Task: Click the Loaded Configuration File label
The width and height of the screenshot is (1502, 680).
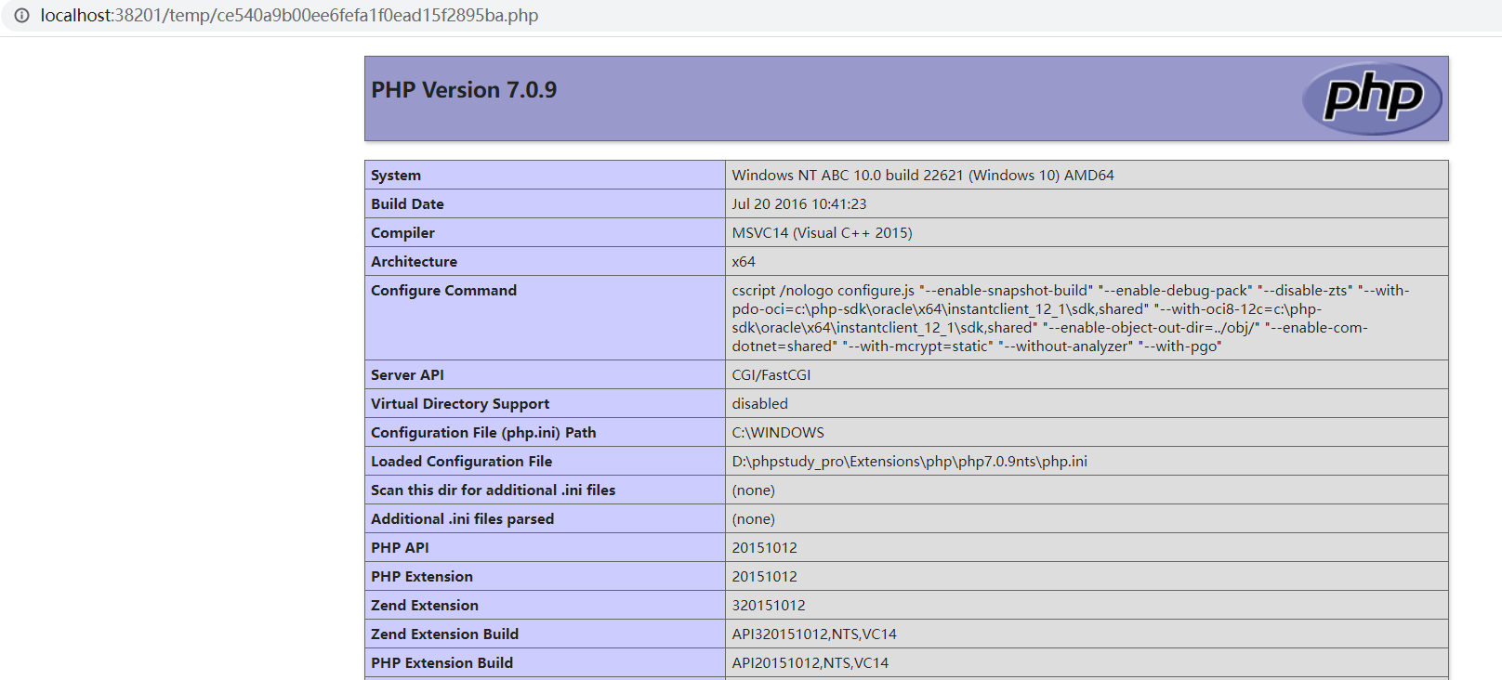Action: point(461,462)
